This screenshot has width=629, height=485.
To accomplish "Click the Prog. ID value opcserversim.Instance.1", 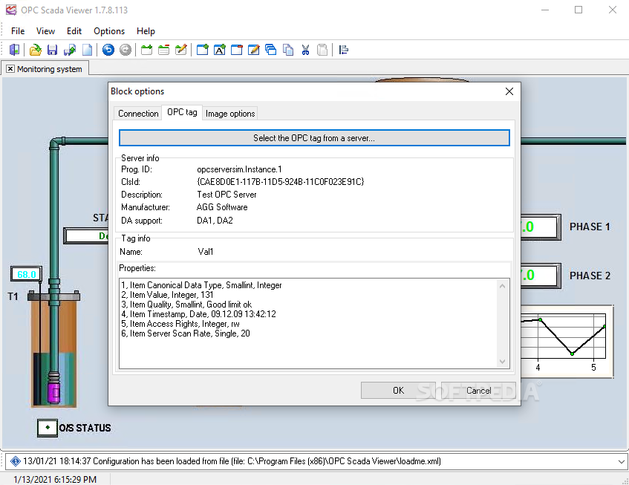I will (x=239, y=169).
